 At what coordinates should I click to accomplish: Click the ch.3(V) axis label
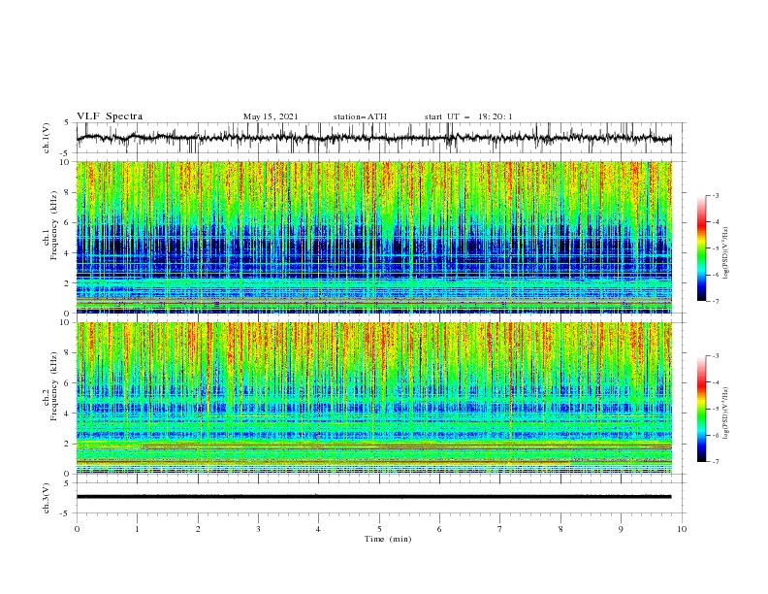[x=47, y=498]
